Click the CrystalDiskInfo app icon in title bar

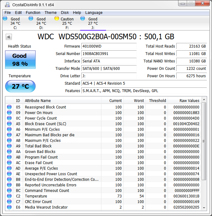pos(7,5)
